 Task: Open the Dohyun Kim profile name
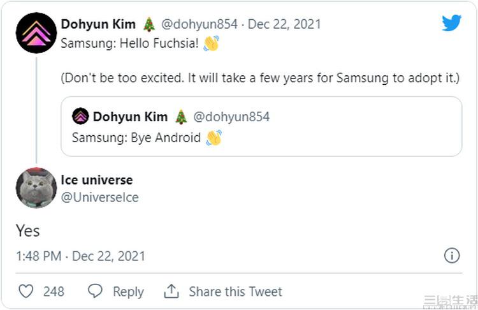tap(98, 24)
